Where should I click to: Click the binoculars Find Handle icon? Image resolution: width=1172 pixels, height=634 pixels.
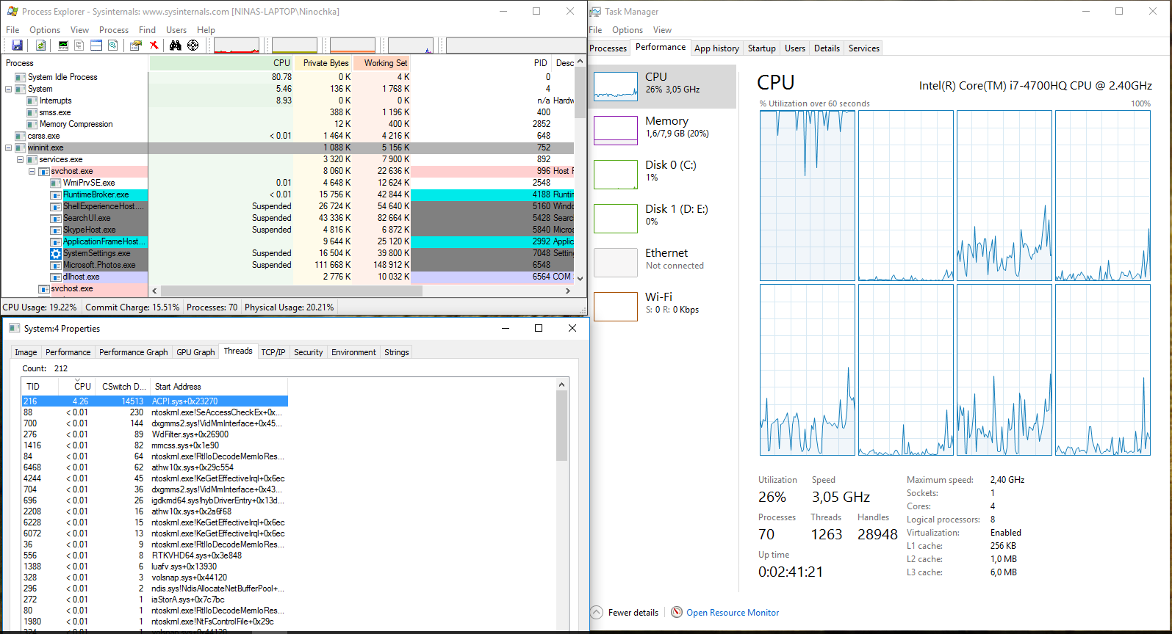pos(175,45)
